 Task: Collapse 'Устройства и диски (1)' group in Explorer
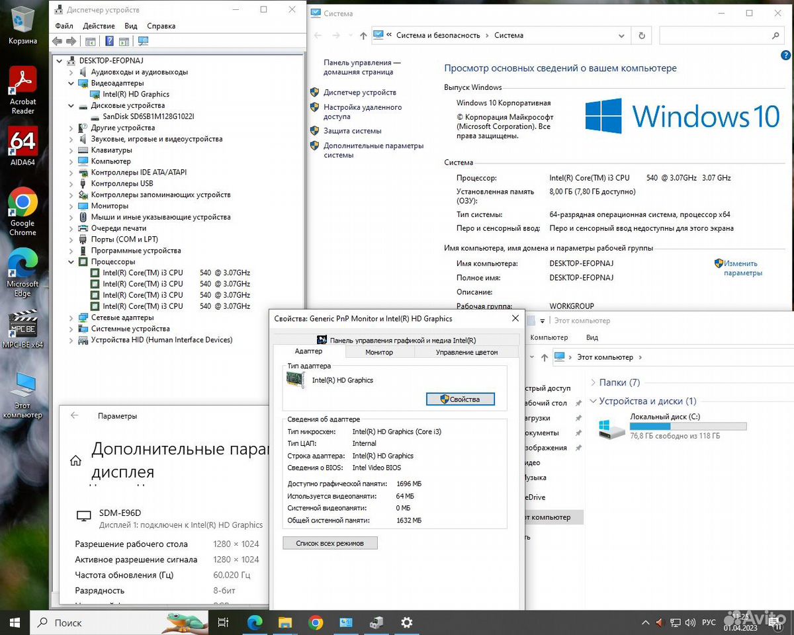pos(593,401)
